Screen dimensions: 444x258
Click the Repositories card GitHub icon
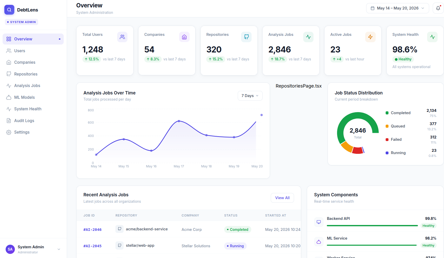pyautogui.click(x=246, y=37)
